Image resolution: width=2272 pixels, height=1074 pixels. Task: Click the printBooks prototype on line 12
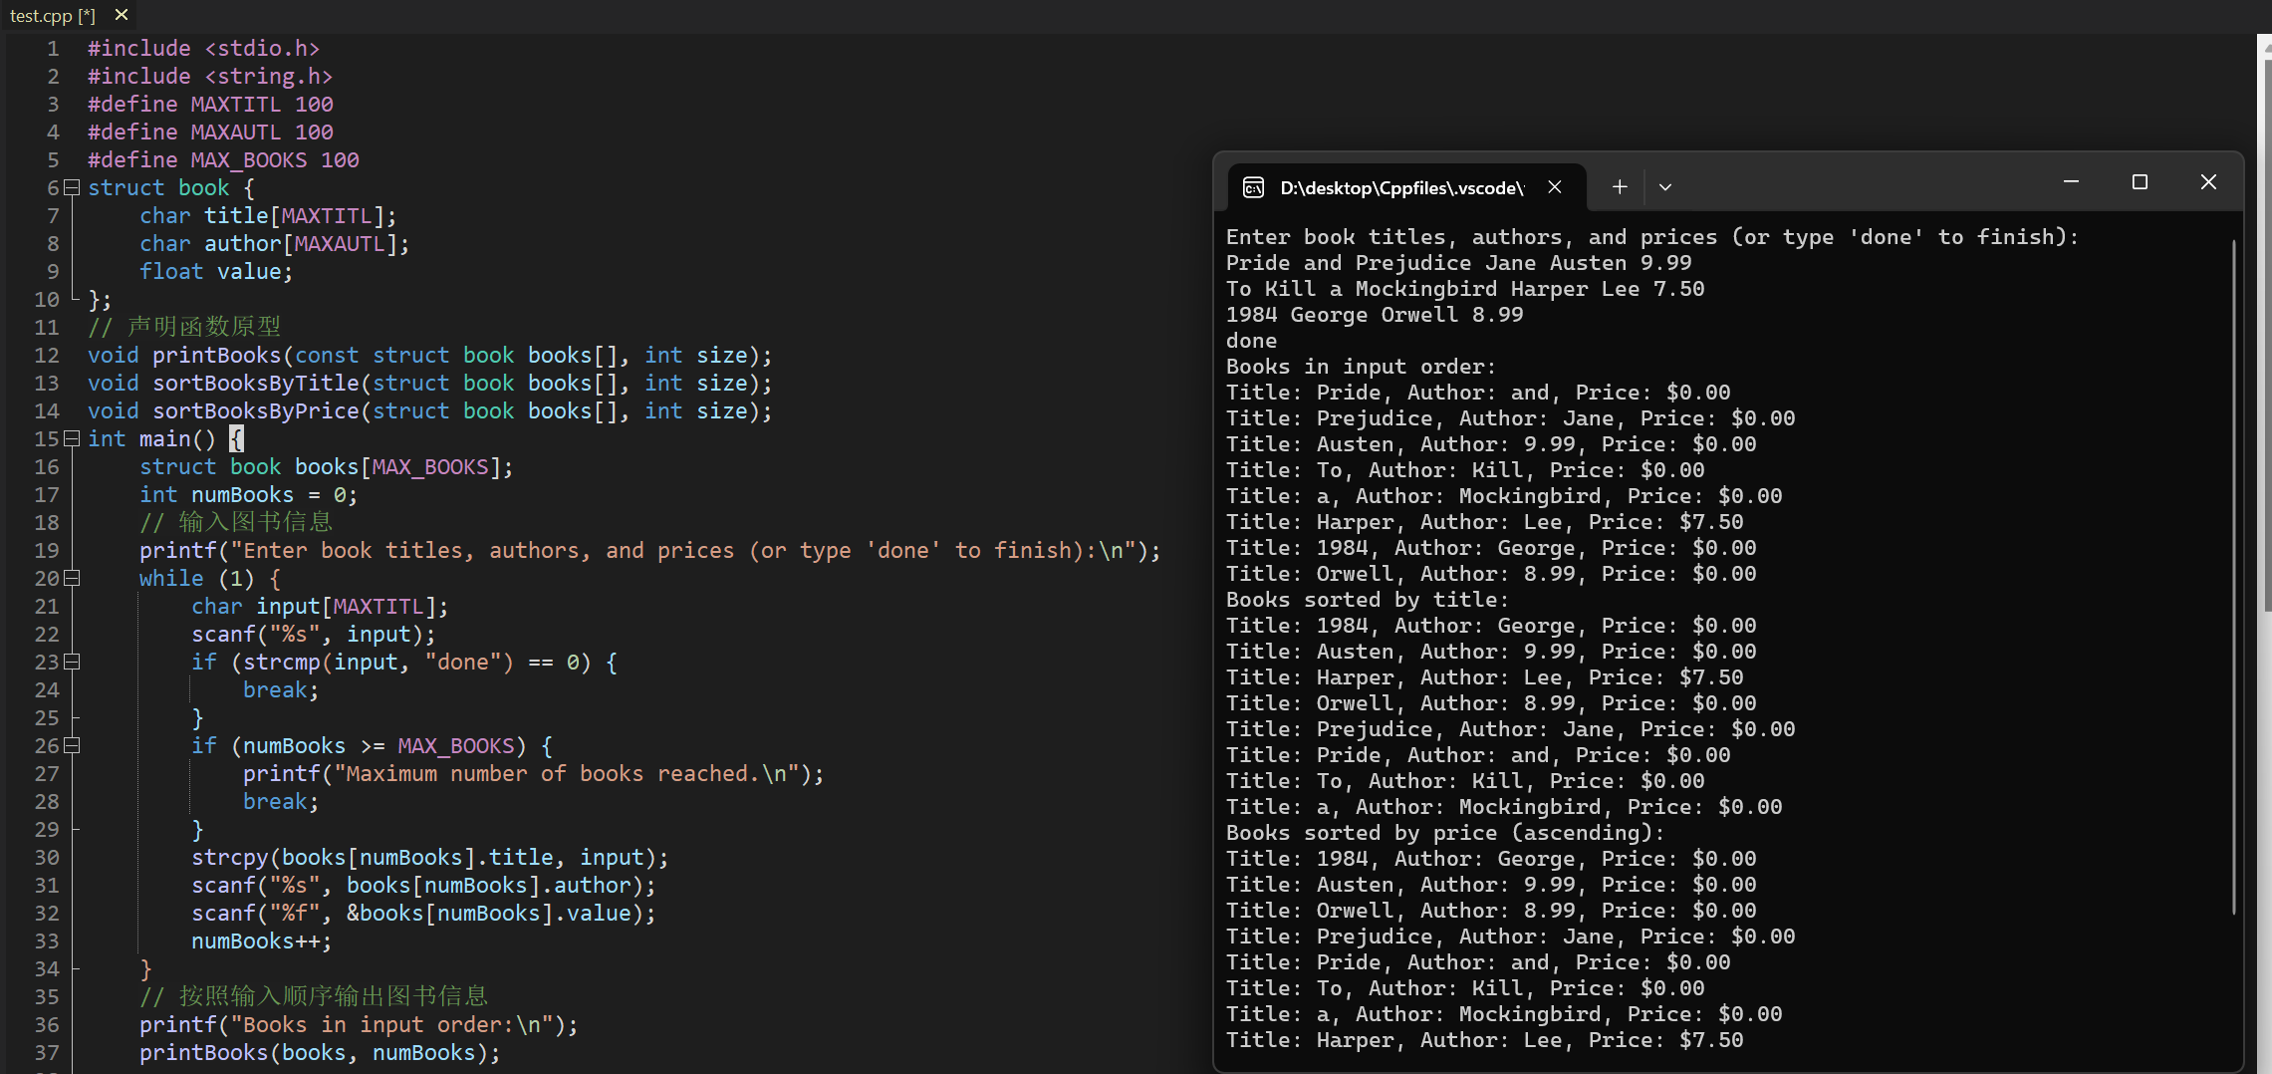pos(430,355)
